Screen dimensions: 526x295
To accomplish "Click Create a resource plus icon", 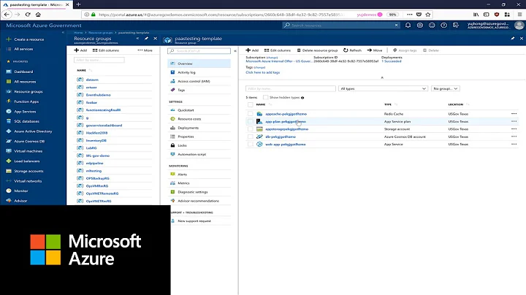I will click(x=9, y=39).
